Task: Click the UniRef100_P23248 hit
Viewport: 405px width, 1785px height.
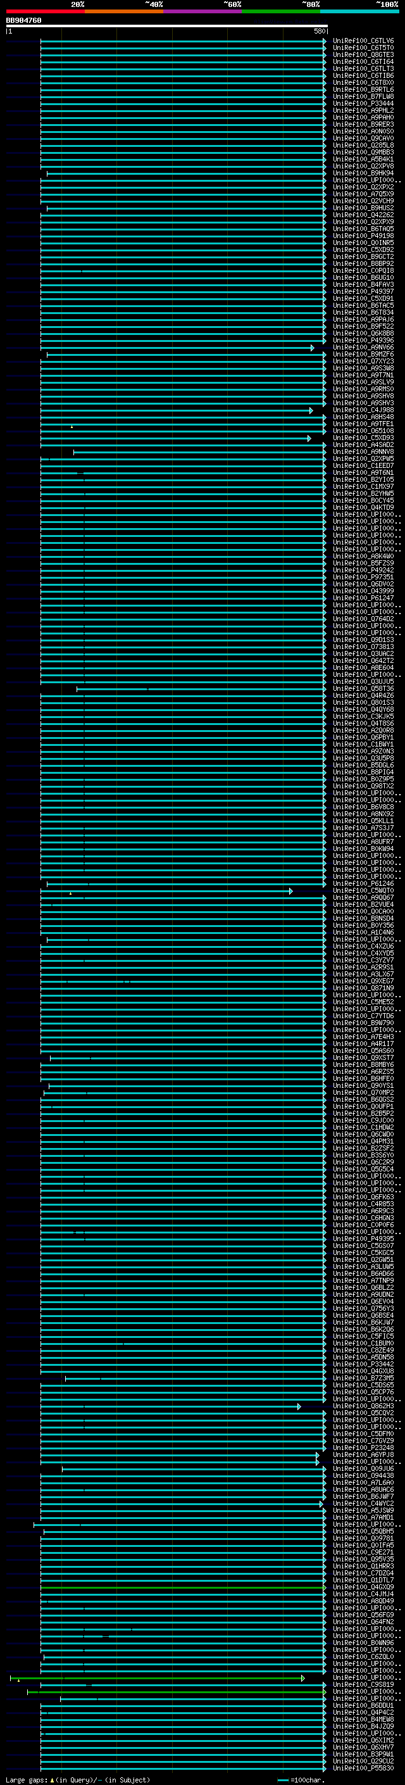Action: pos(363,1449)
